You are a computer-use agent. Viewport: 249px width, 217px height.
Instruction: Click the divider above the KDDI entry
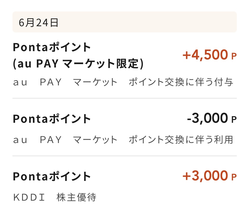pos(125,156)
